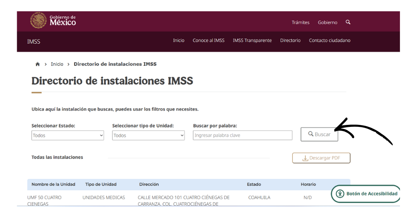Click the accessibility person icon

point(340,194)
